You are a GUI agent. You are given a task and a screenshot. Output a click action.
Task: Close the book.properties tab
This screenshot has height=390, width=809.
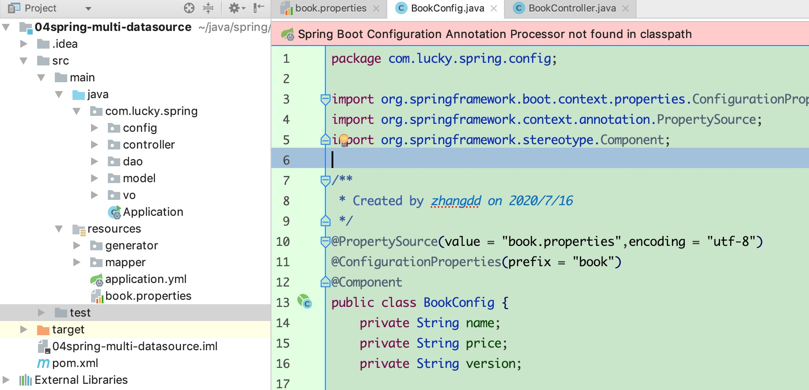click(376, 8)
